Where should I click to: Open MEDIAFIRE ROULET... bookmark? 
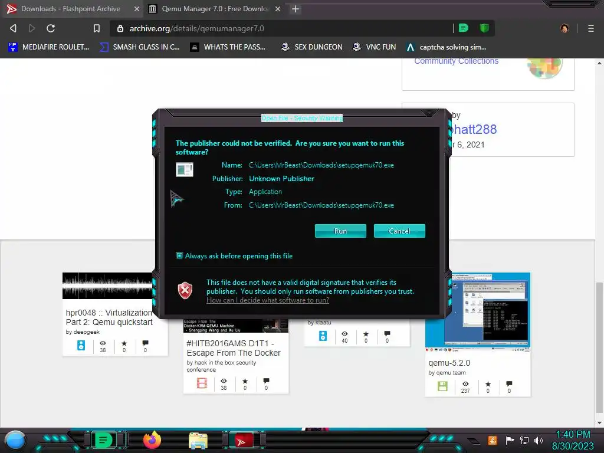click(48, 47)
